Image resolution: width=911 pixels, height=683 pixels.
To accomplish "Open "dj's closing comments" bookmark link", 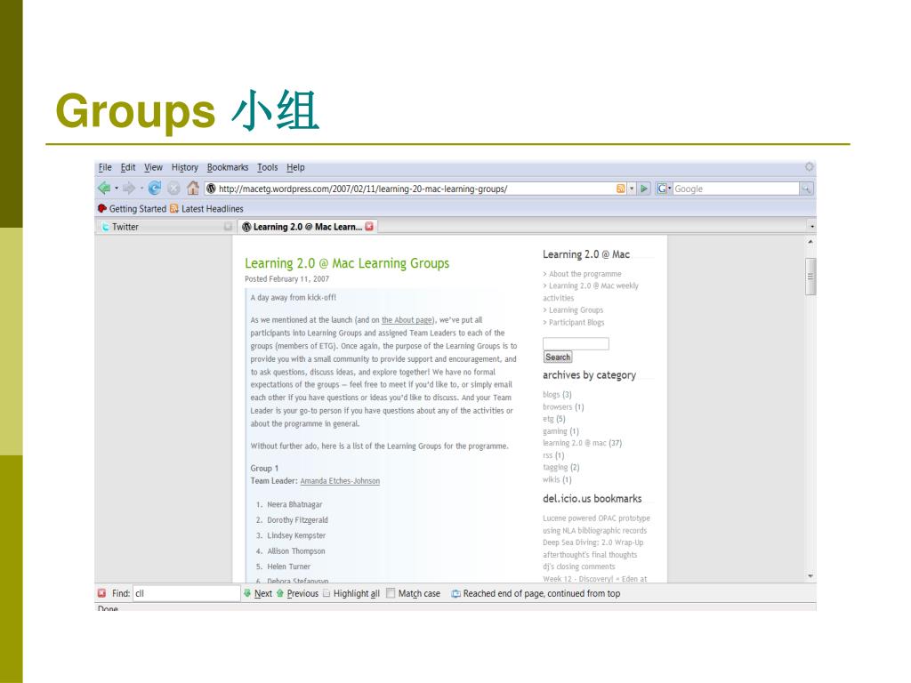I will click(x=578, y=566).
